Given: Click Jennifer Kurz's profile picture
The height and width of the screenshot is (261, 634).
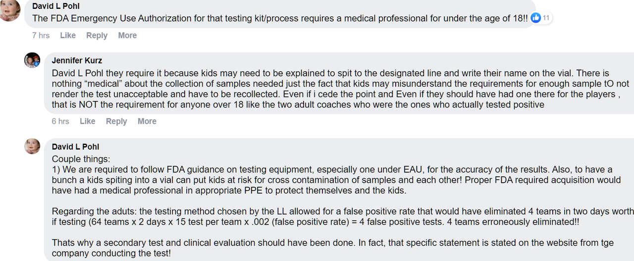Looking at the screenshot, I should click(32, 60).
